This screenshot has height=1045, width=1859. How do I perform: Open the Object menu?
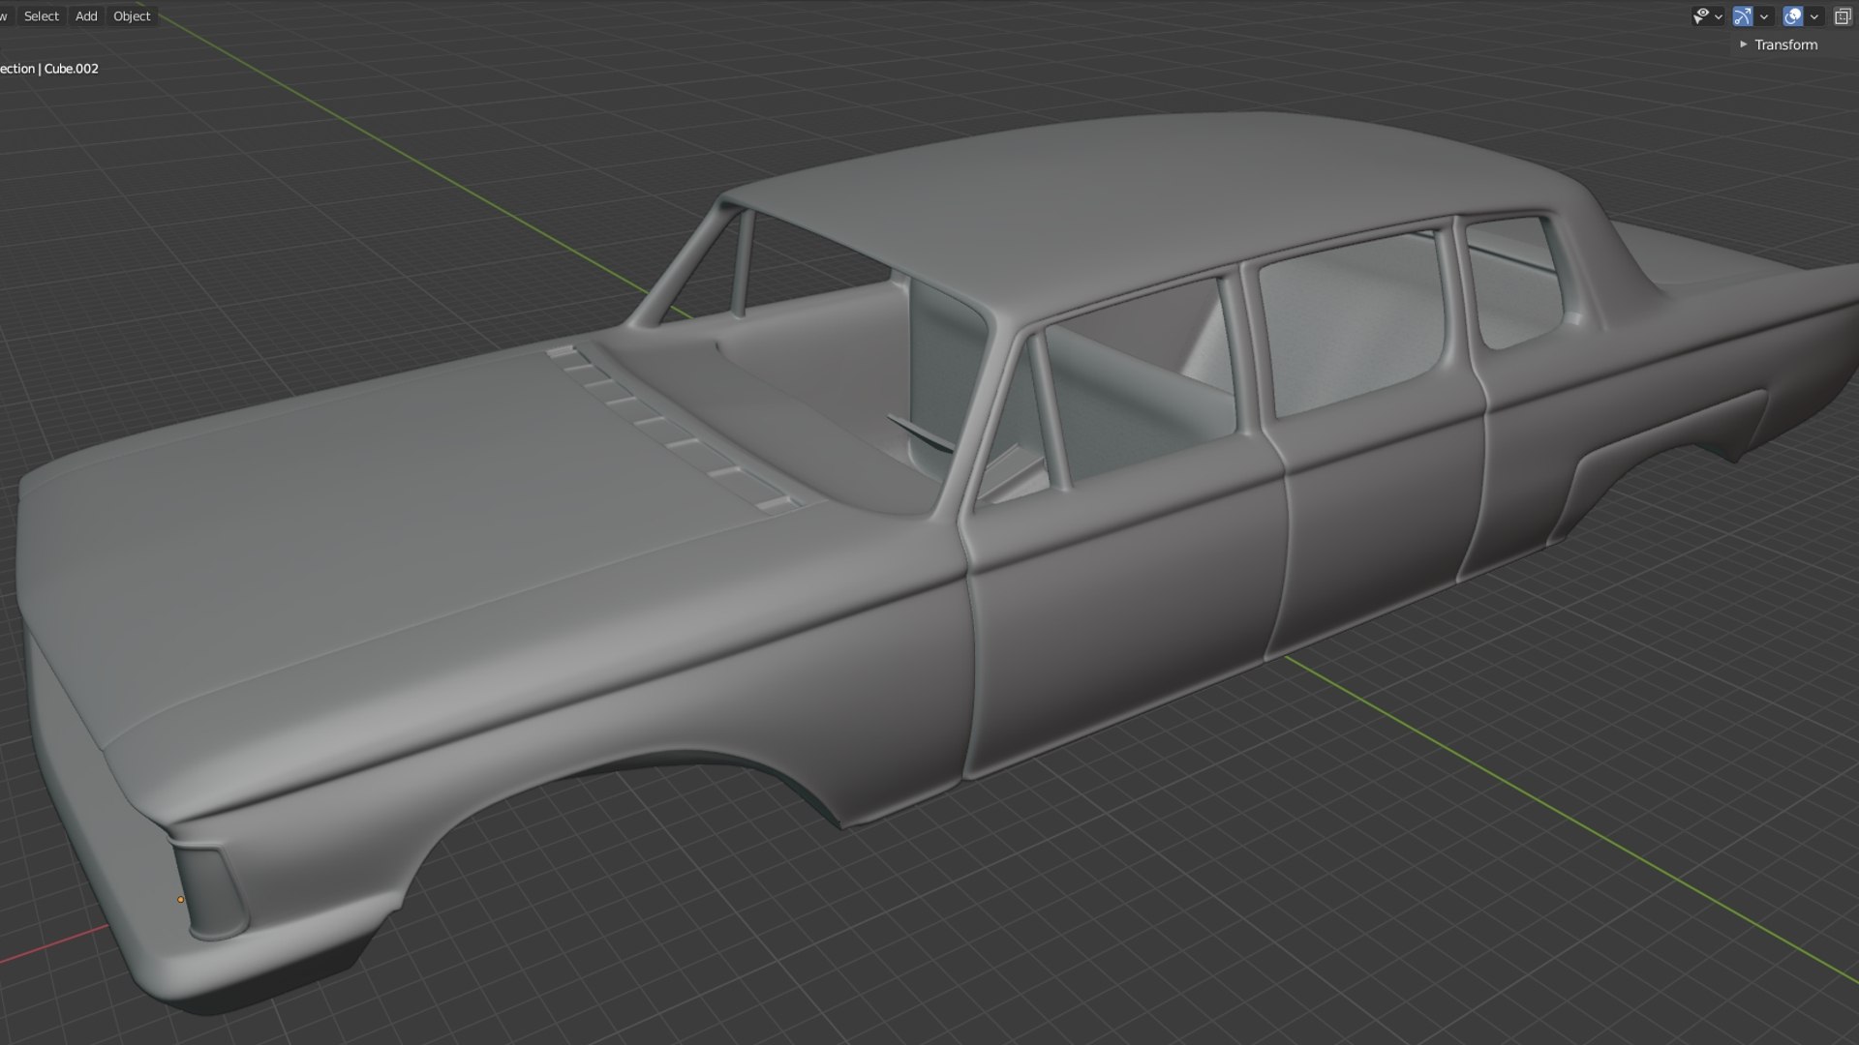click(132, 15)
